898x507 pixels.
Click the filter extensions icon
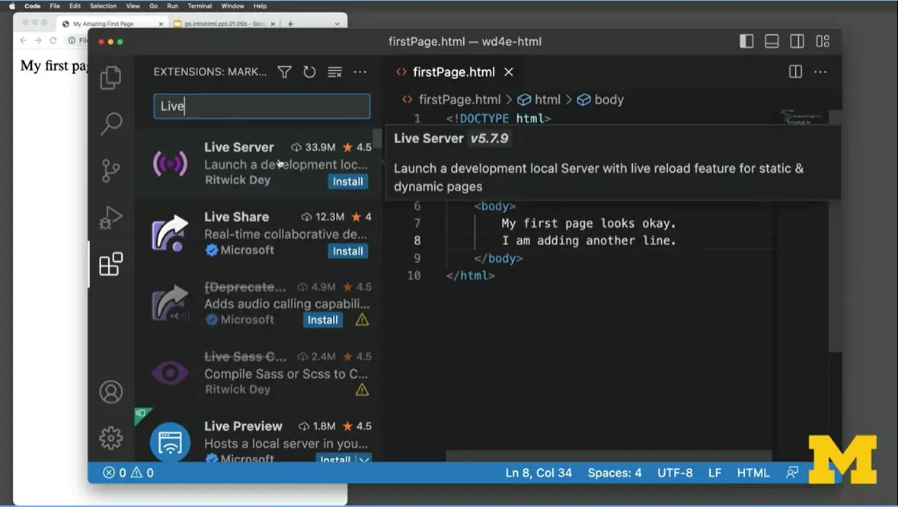(x=284, y=72)
